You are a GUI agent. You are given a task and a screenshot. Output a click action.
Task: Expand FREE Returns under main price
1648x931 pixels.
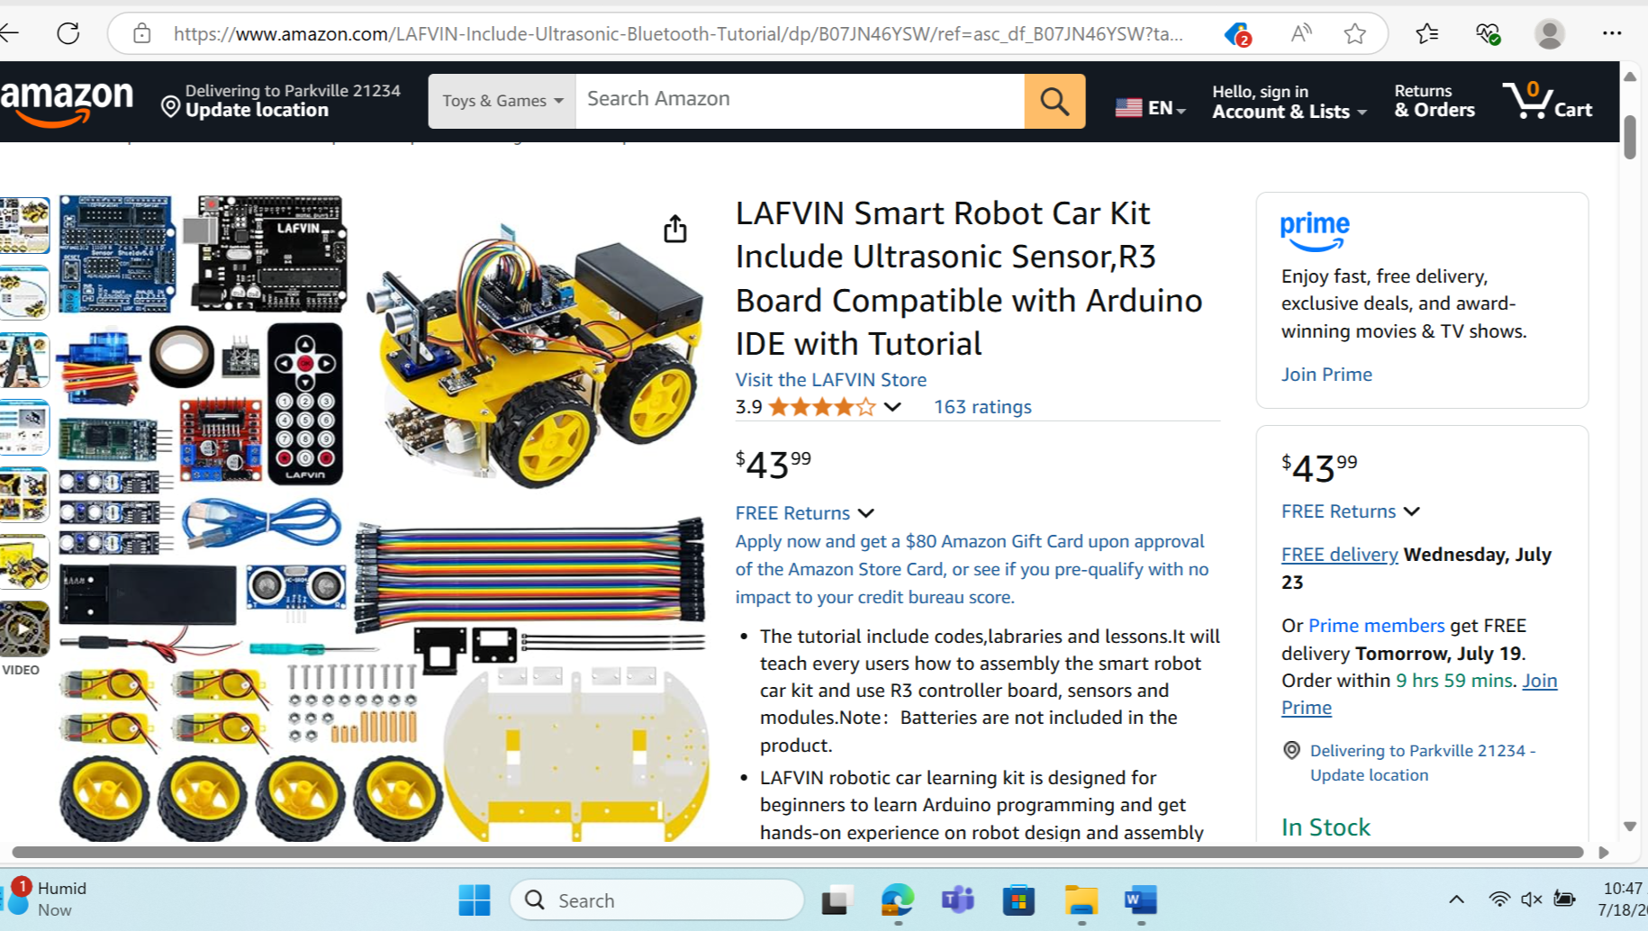point(804,513)
